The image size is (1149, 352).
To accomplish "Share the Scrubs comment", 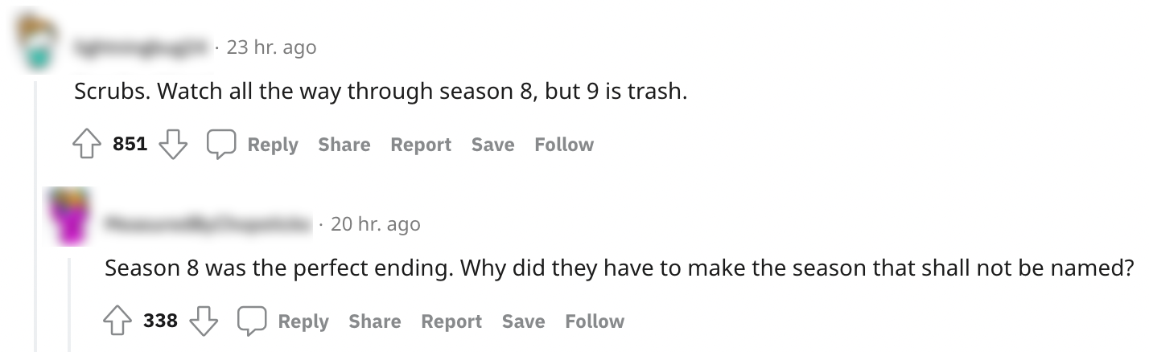I will (344, 145).
